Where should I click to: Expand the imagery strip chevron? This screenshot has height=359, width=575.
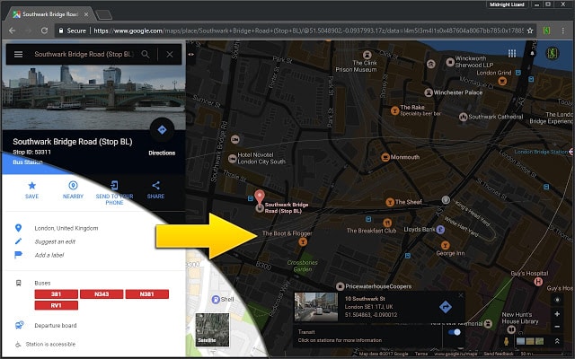557,341
